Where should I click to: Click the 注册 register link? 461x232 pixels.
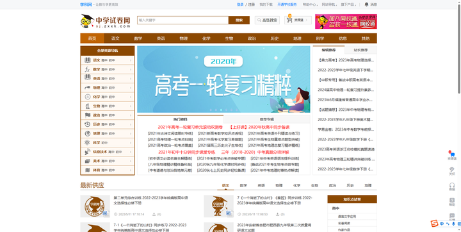[x=252, y=4]
